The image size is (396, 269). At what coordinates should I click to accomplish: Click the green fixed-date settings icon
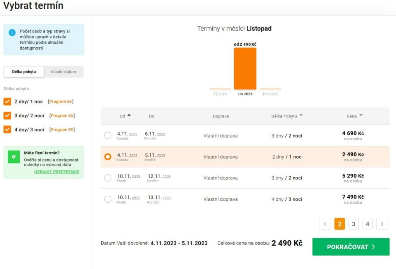point(14,156)
